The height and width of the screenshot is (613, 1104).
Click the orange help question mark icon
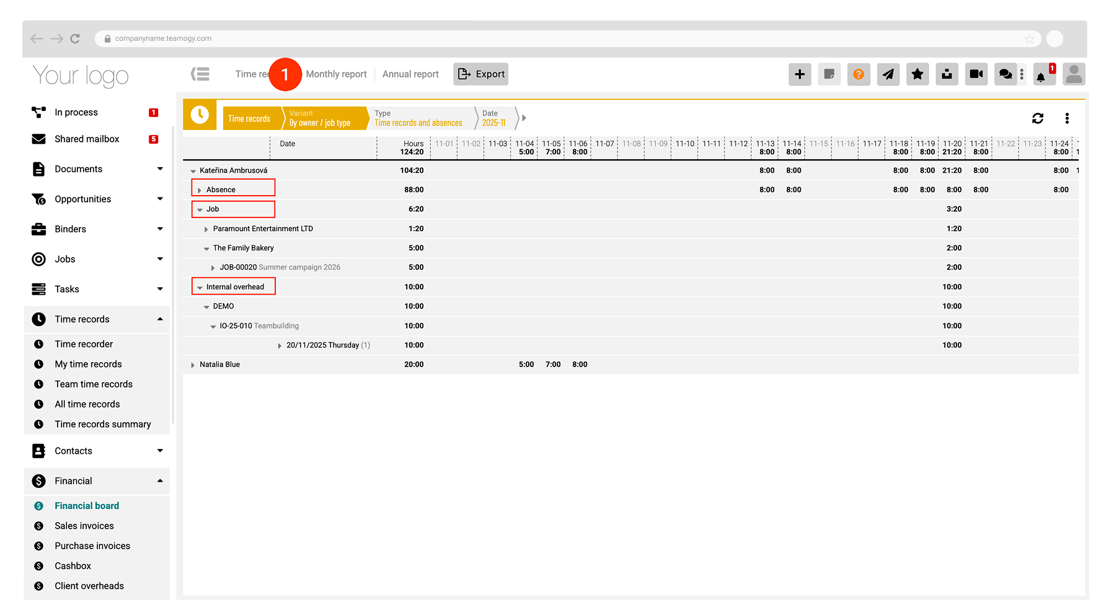click(x=859, y=74)
